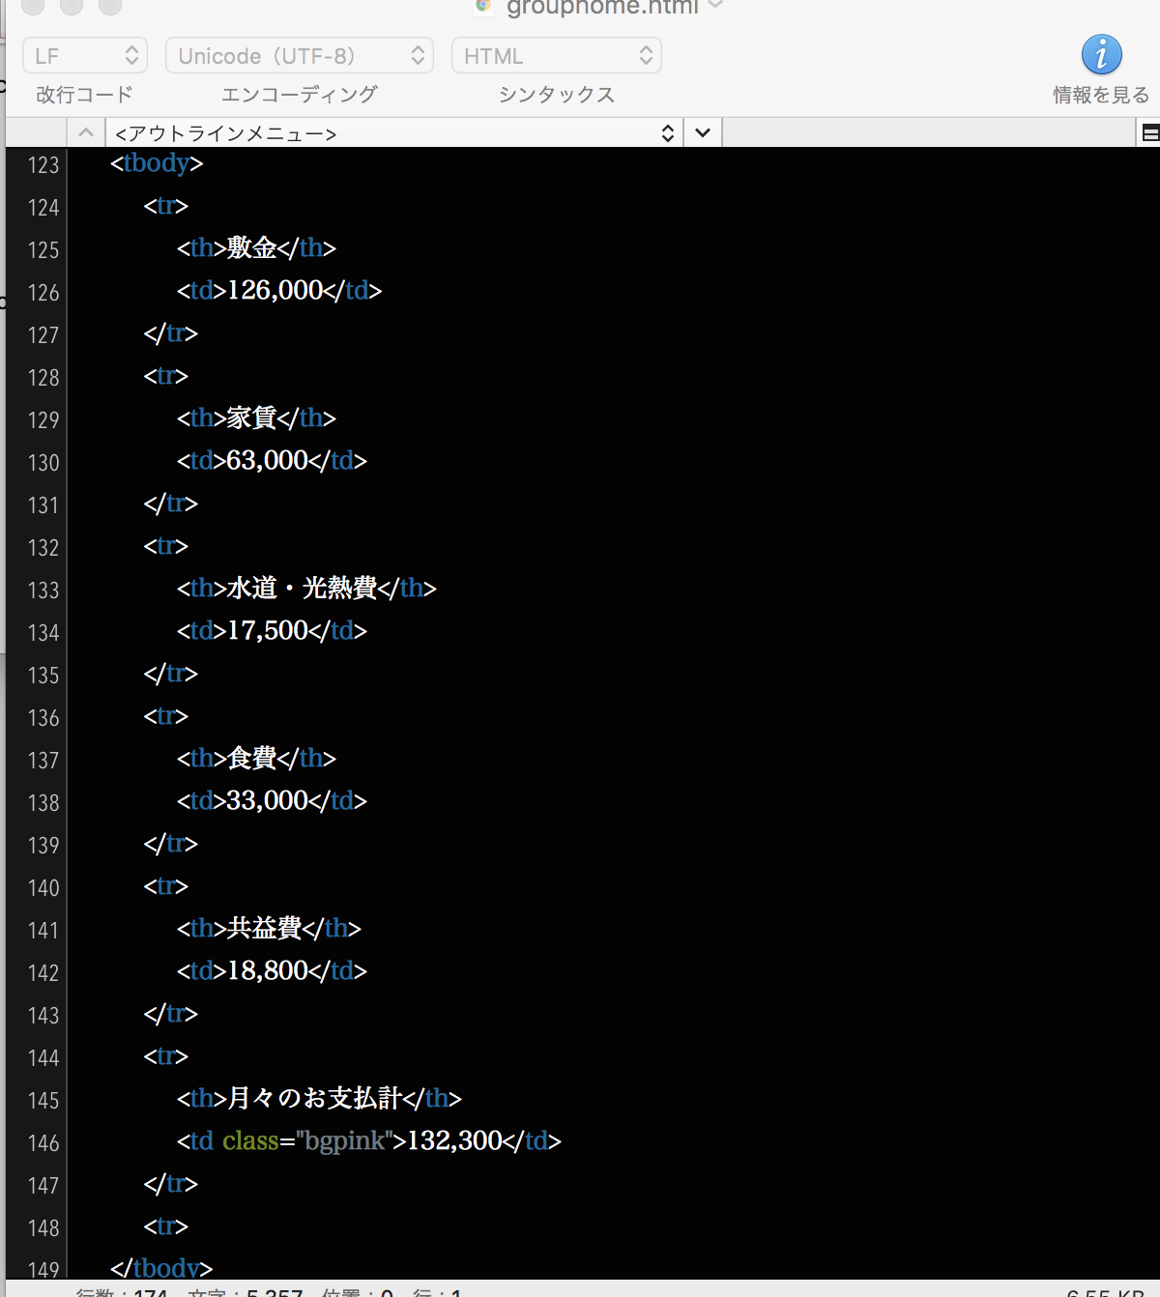
Task: Click the document proxy icon beside grouphome.html
Action: click(481, 8)
